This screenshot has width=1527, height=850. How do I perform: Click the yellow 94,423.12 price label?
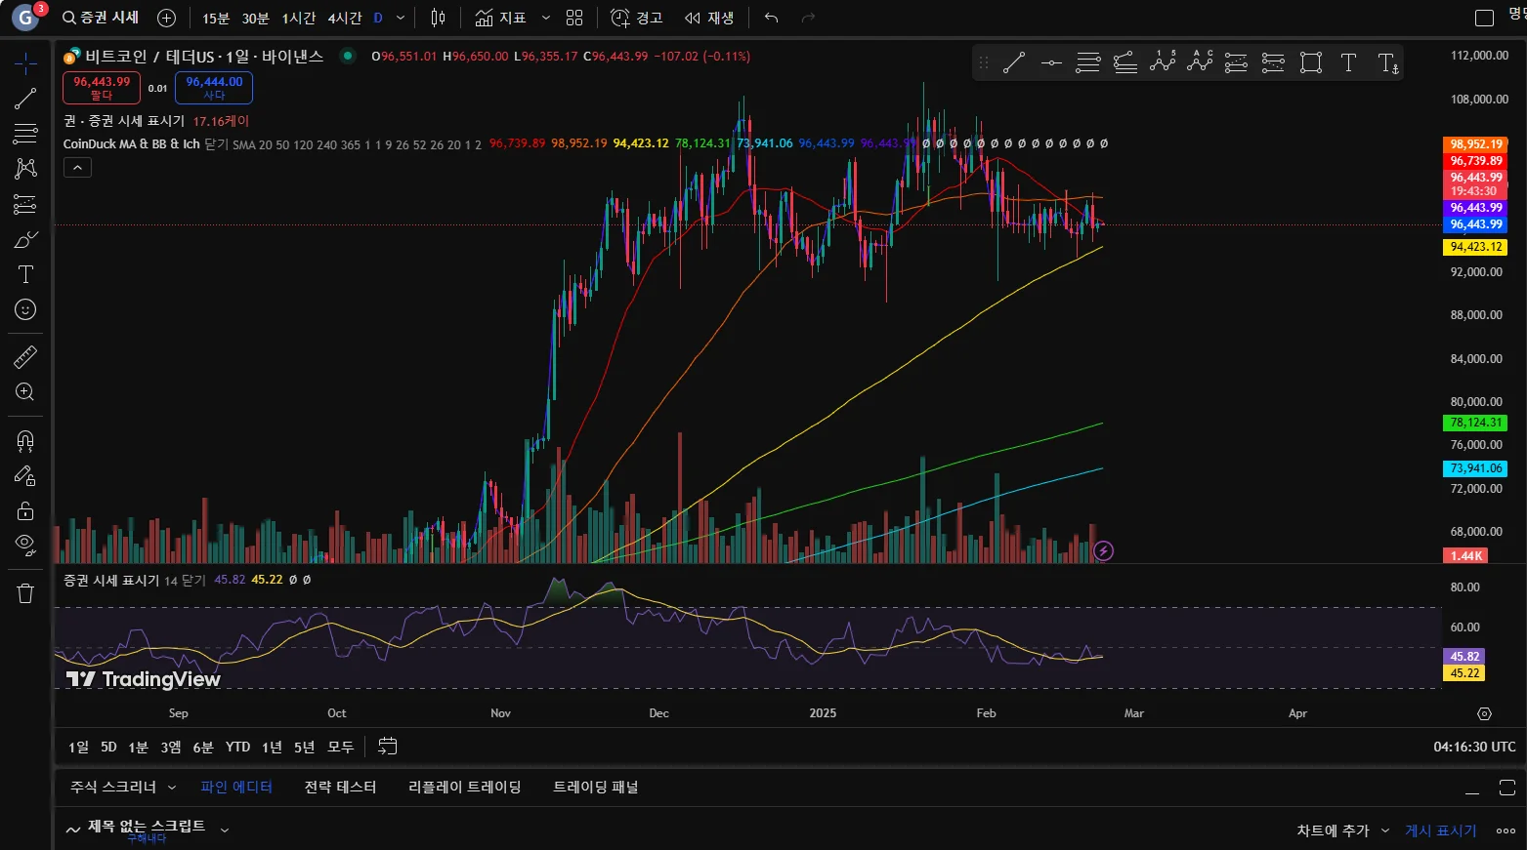click(x=1475, y=247)
